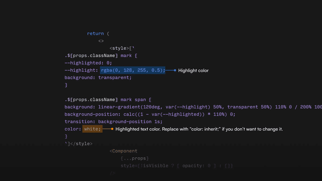322x181 pixels.
Task: Click the "Highlight color" annotation label
Action: 193,70
